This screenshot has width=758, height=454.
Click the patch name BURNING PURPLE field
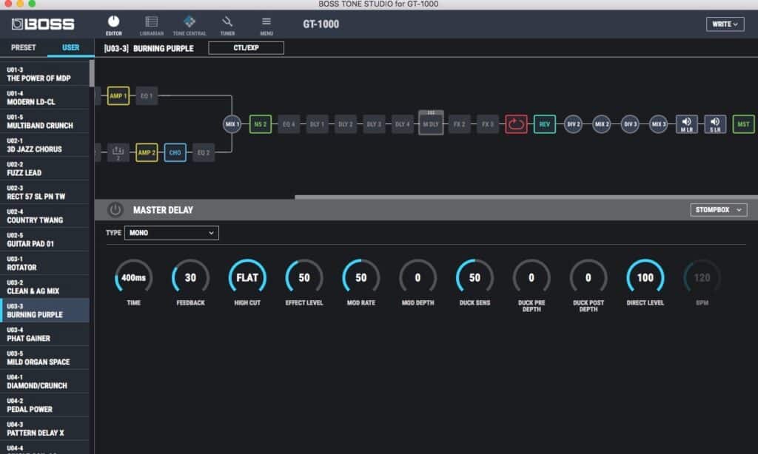click(164, 48)
